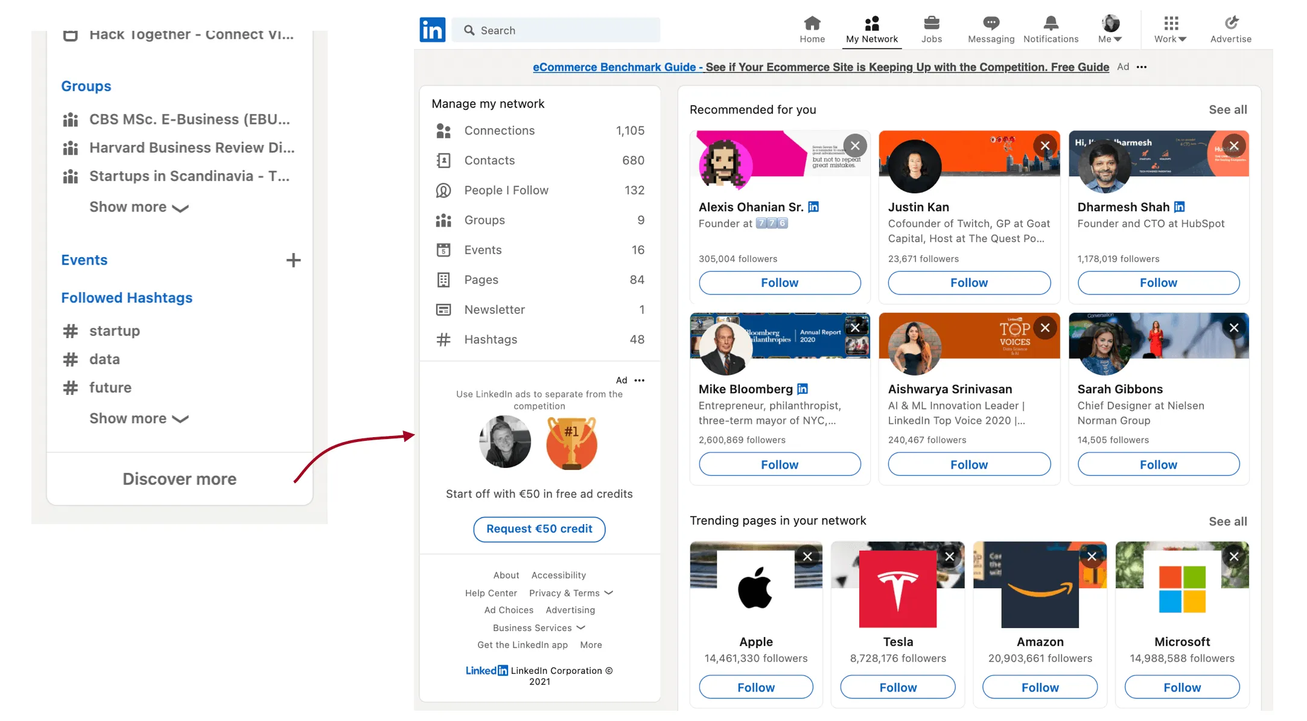1307x721 pixels.
Task: Click the Accessibility footer link
Action: coord(558,575)
